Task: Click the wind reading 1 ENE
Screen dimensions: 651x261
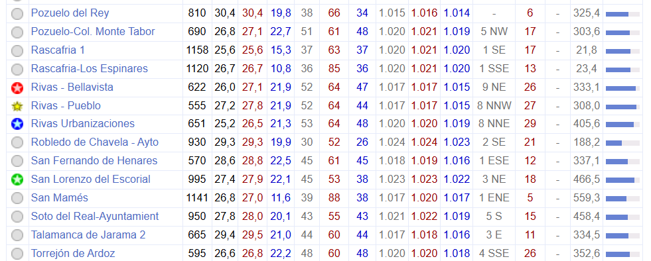Action: coord(494,197)
